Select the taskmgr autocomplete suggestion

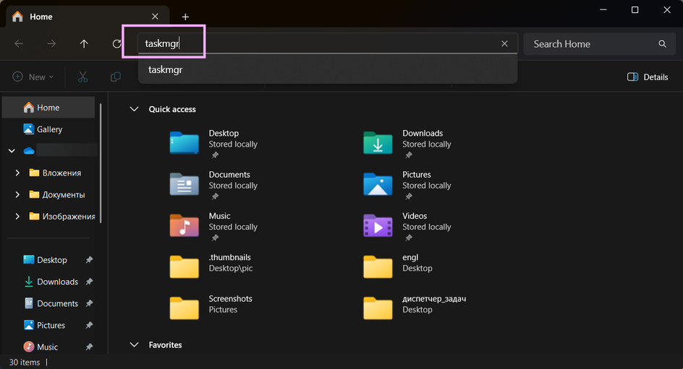point(328,69)
